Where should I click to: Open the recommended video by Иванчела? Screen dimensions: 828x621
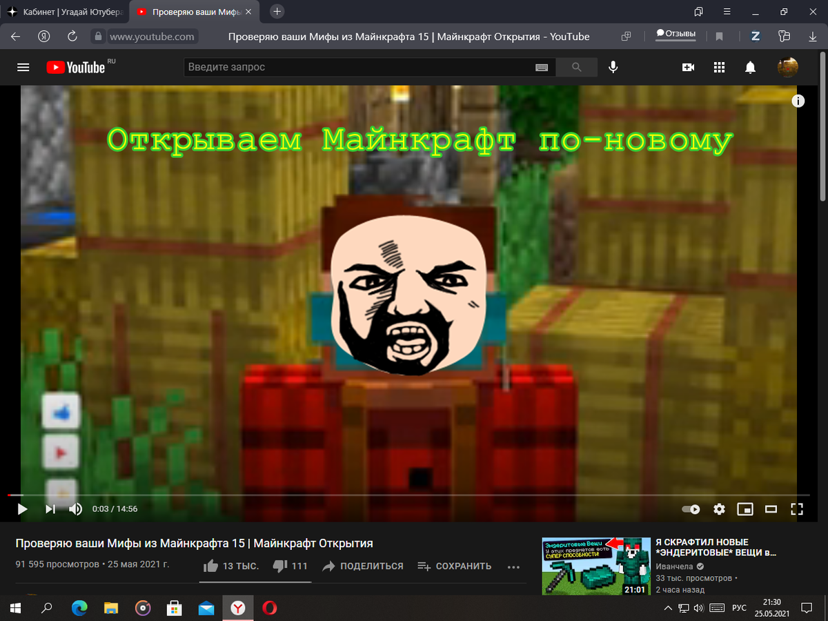tap(595, 566)
